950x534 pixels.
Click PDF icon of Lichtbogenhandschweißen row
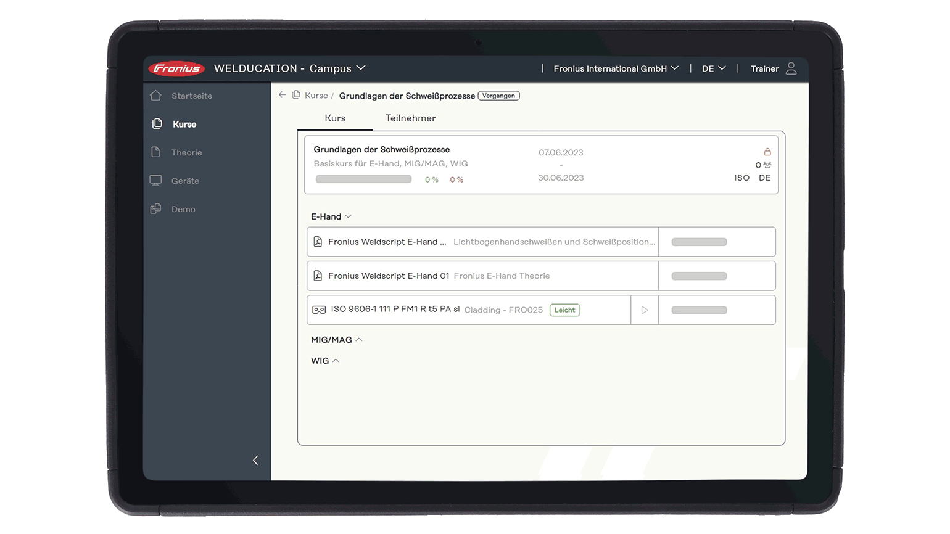pos(318,242)
